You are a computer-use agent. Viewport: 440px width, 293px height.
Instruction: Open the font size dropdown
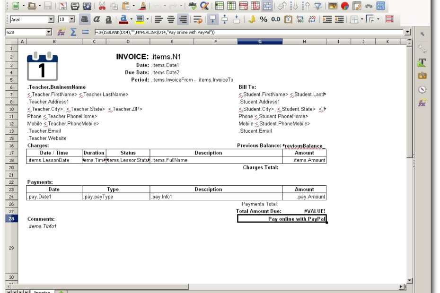pos(71,19)
